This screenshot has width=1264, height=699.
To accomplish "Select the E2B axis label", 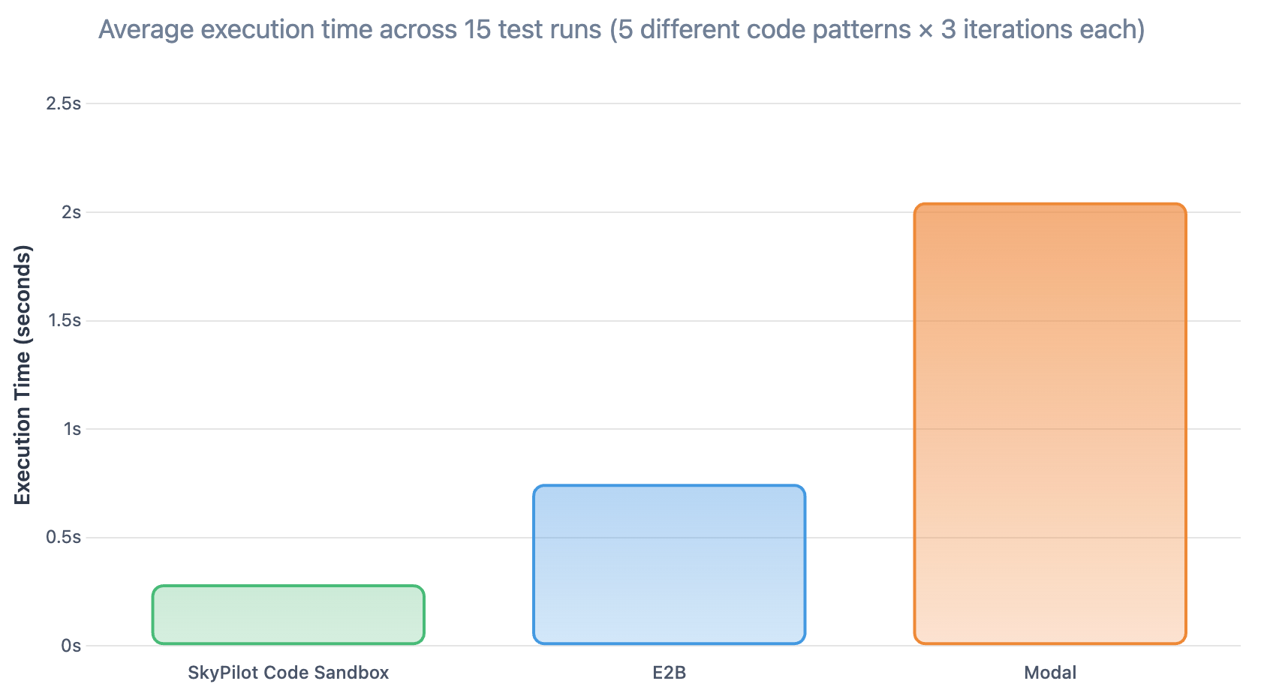I will click(670, 673).
